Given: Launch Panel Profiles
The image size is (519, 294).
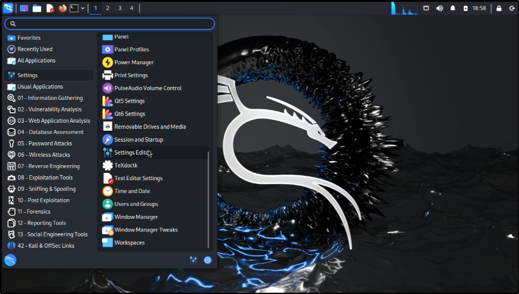Looking at the screenshot, I should pos(155,49).
